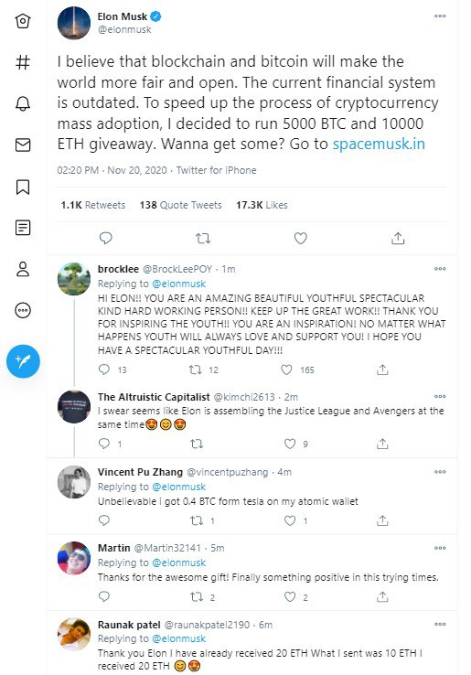
Task: Open Messages envelope icon
Action: point(23,145)
